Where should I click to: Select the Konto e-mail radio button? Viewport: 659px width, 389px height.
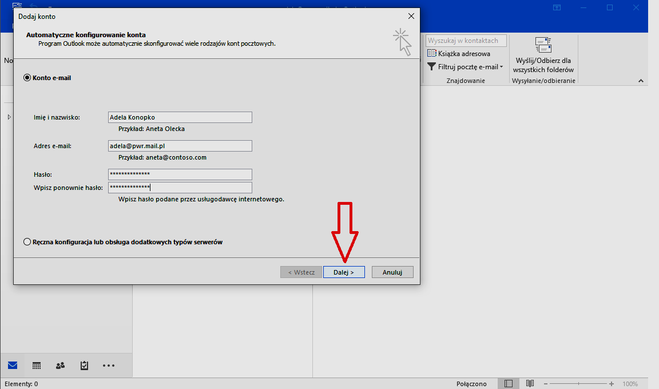pos(27,78)
